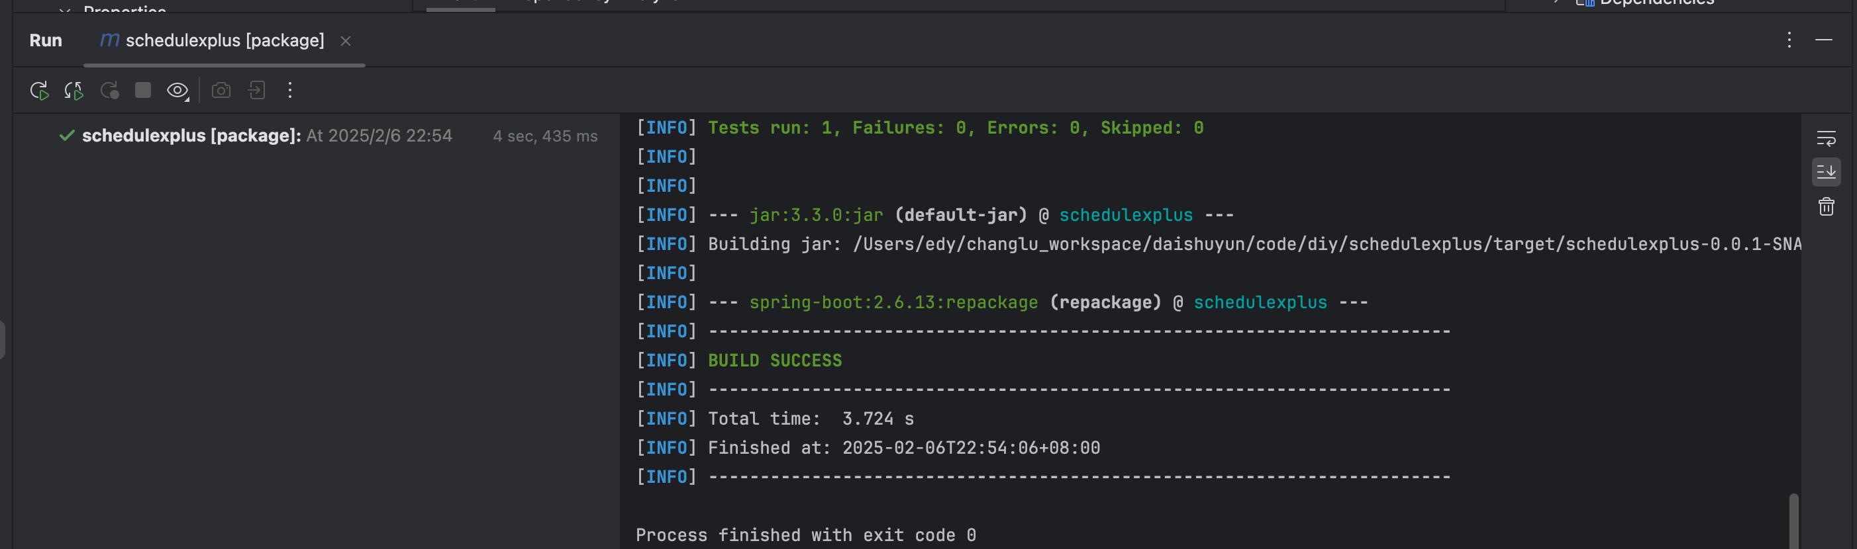Viewport: 1857px width, 549px height.
Task: Click the jar path in Building jar line
Action: tap(1327, 244)
